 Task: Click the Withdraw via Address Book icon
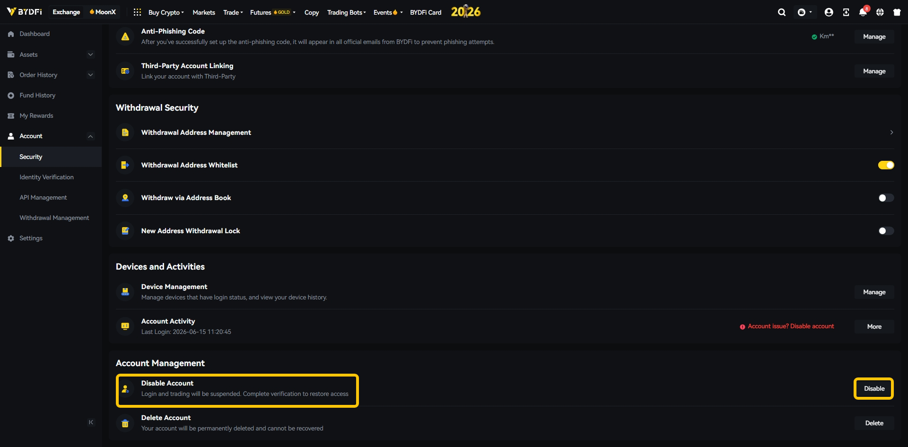pos(125,198)
